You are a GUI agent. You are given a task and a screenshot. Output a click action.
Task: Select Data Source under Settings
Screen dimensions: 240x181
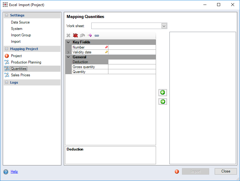(20, 22)
